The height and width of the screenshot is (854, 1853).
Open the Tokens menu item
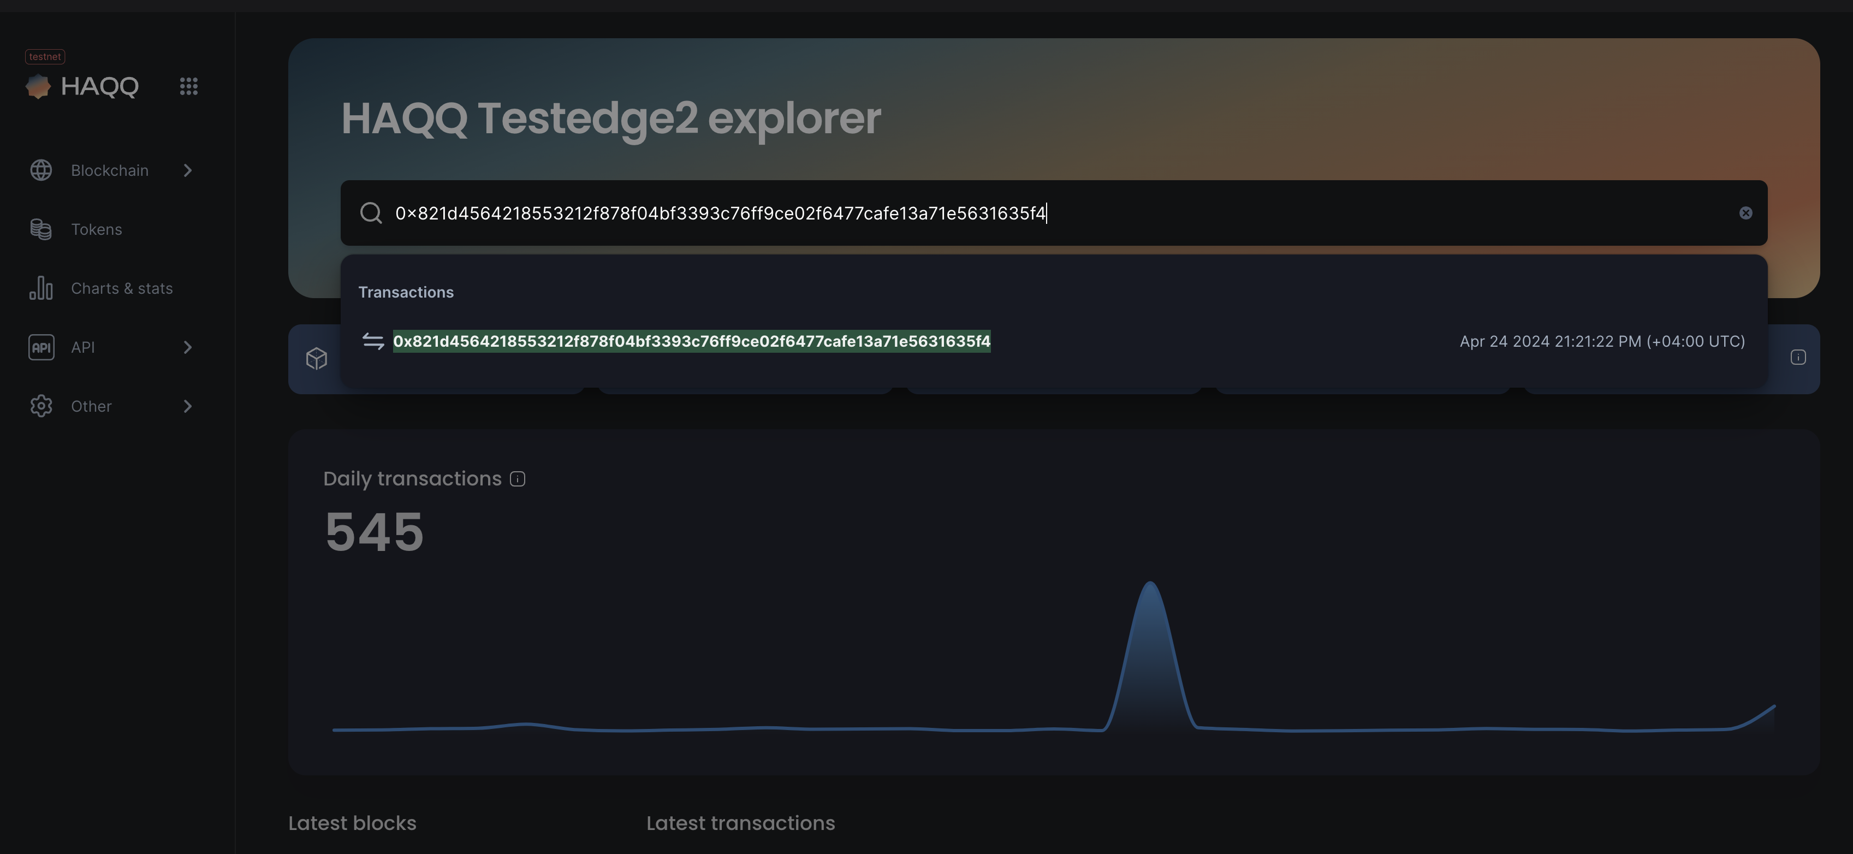click(x=97, y=229)
